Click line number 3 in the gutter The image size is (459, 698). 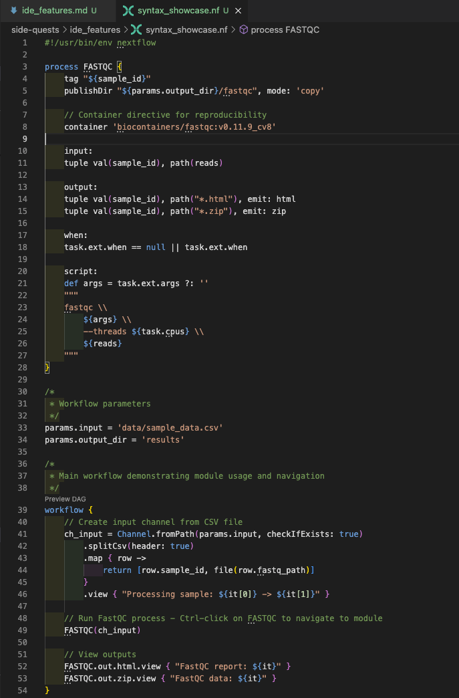25,67
